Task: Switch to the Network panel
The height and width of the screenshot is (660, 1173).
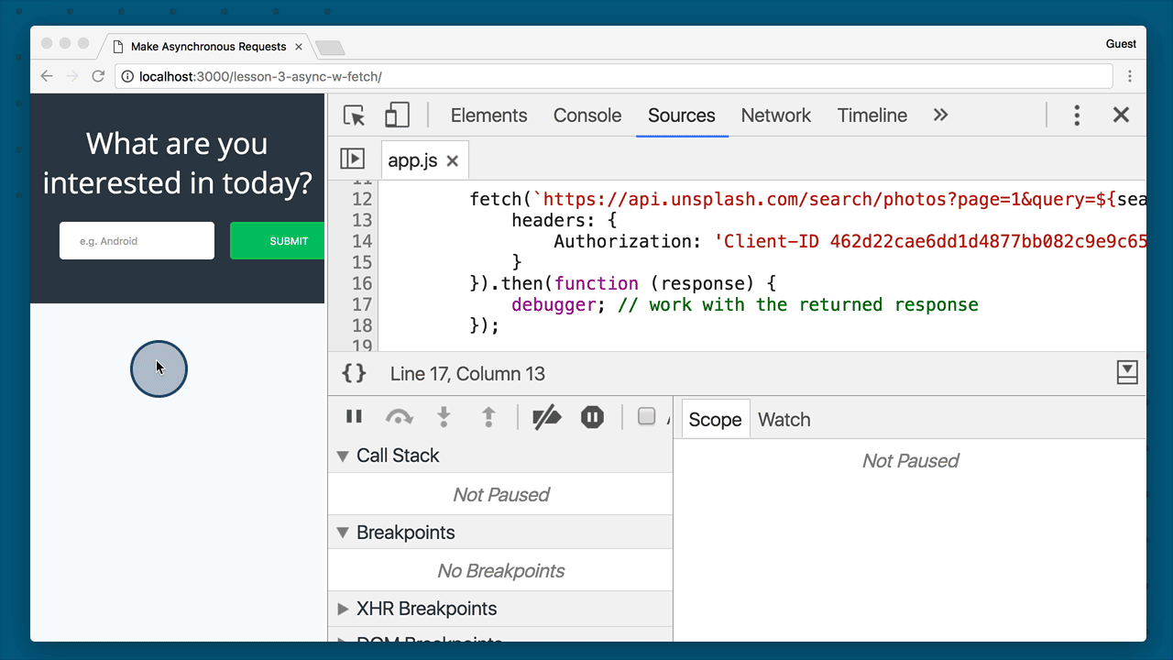Action: pyautogui.click(x=775, y=115)
